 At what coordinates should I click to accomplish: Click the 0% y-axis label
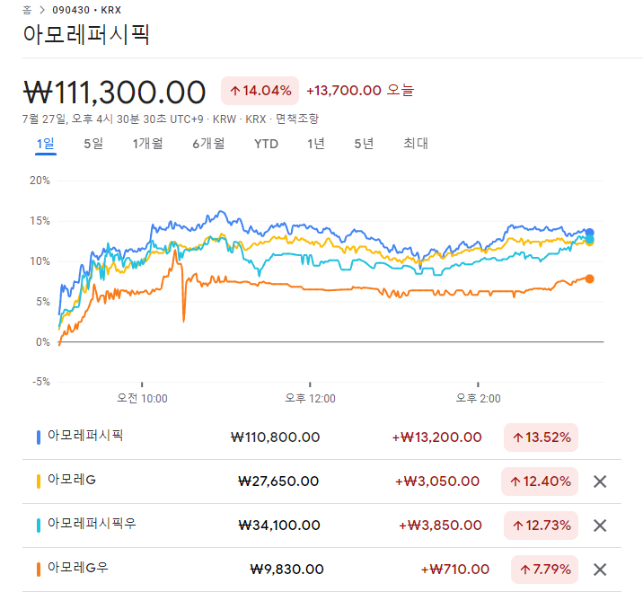(x=42, y=341)
